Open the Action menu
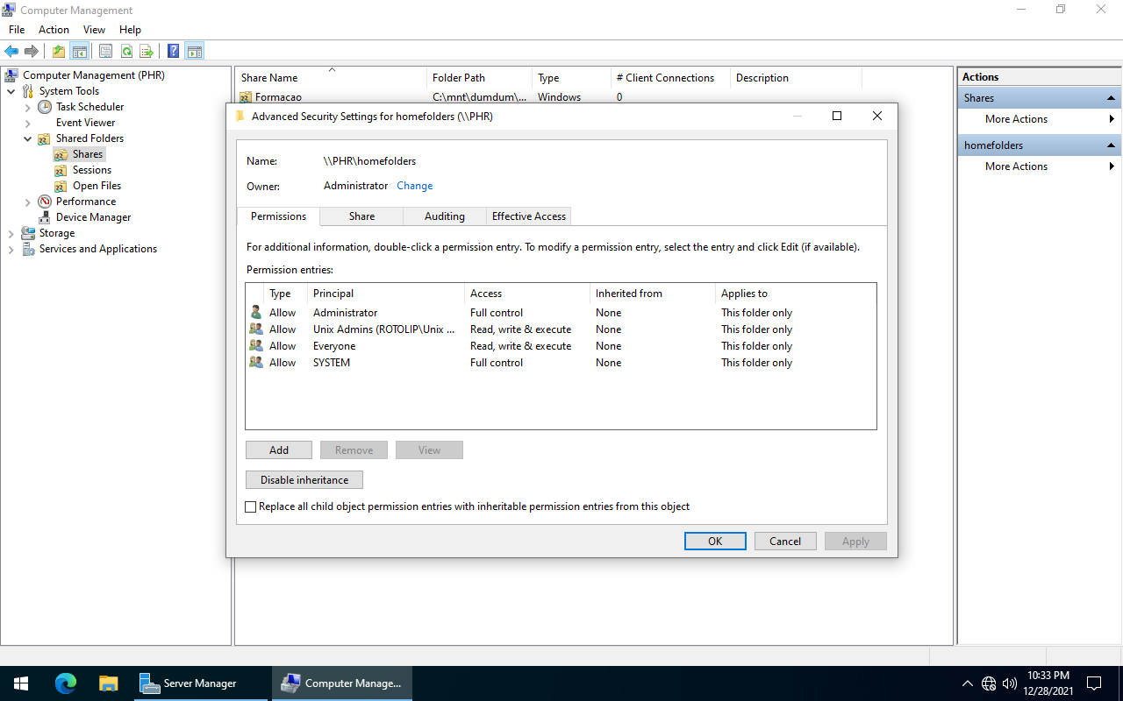 (54, 29)
